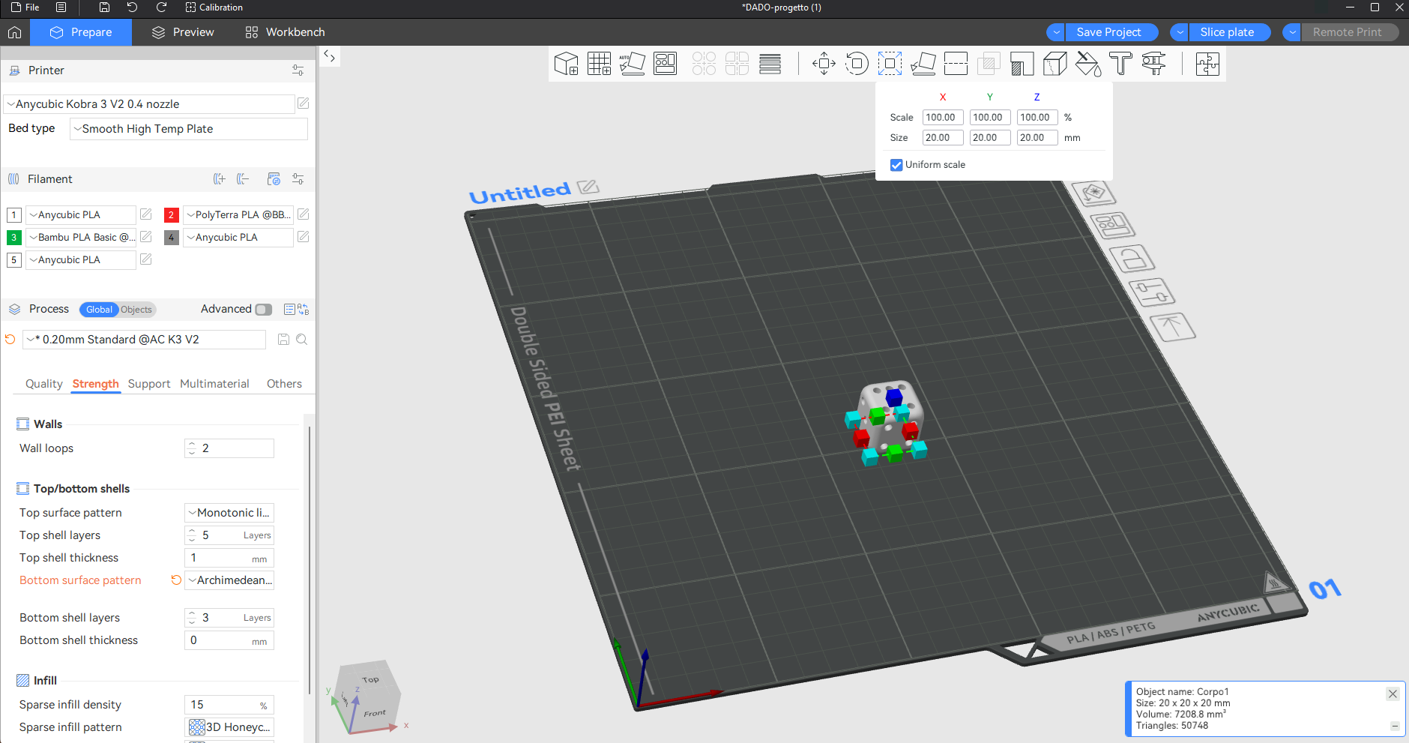Screen dimensions: 1409x743
Task: Click the home icon
Action: (14, 32)
